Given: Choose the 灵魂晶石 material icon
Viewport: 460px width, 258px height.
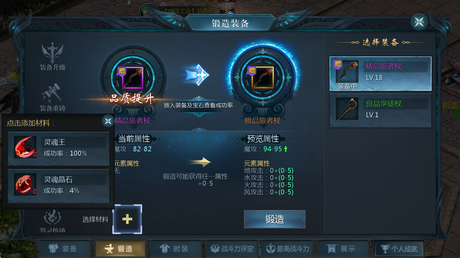Looking at the screenshot, I should pyautogui.click(x=25, y=184).
